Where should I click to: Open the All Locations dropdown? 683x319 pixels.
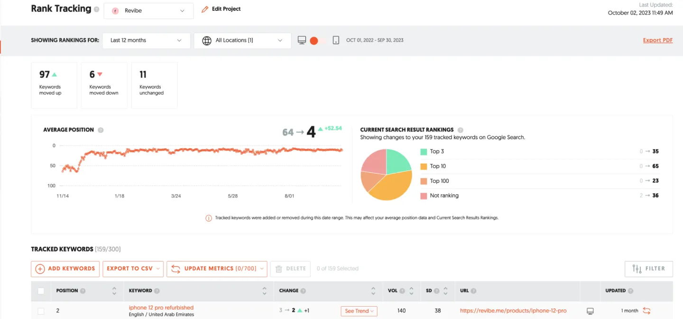pos(242,40)
